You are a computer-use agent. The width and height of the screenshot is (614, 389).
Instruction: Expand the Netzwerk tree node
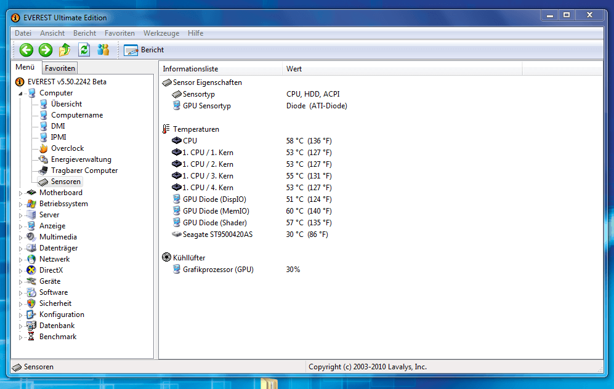[20, 260]
